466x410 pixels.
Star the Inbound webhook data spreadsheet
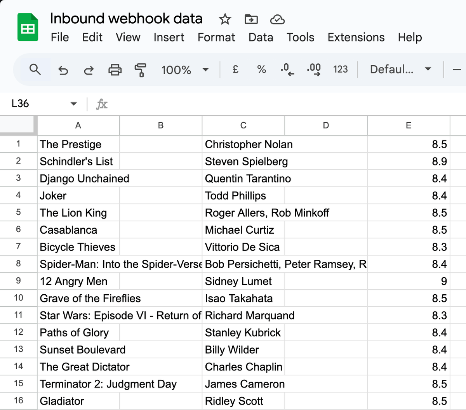tap(225, 19)
